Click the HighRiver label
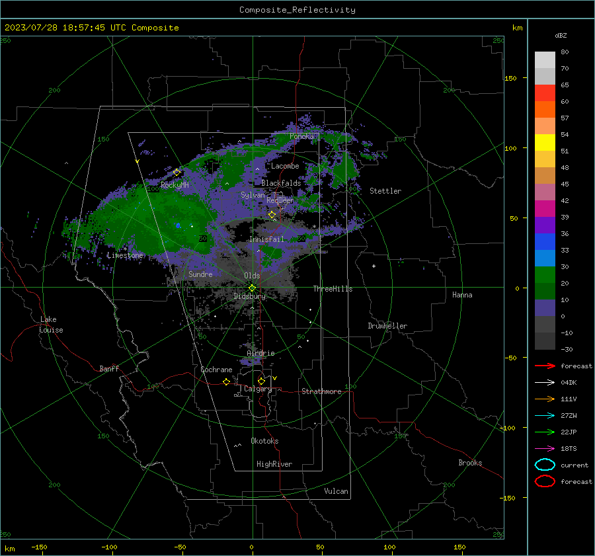 click(274, 464)
